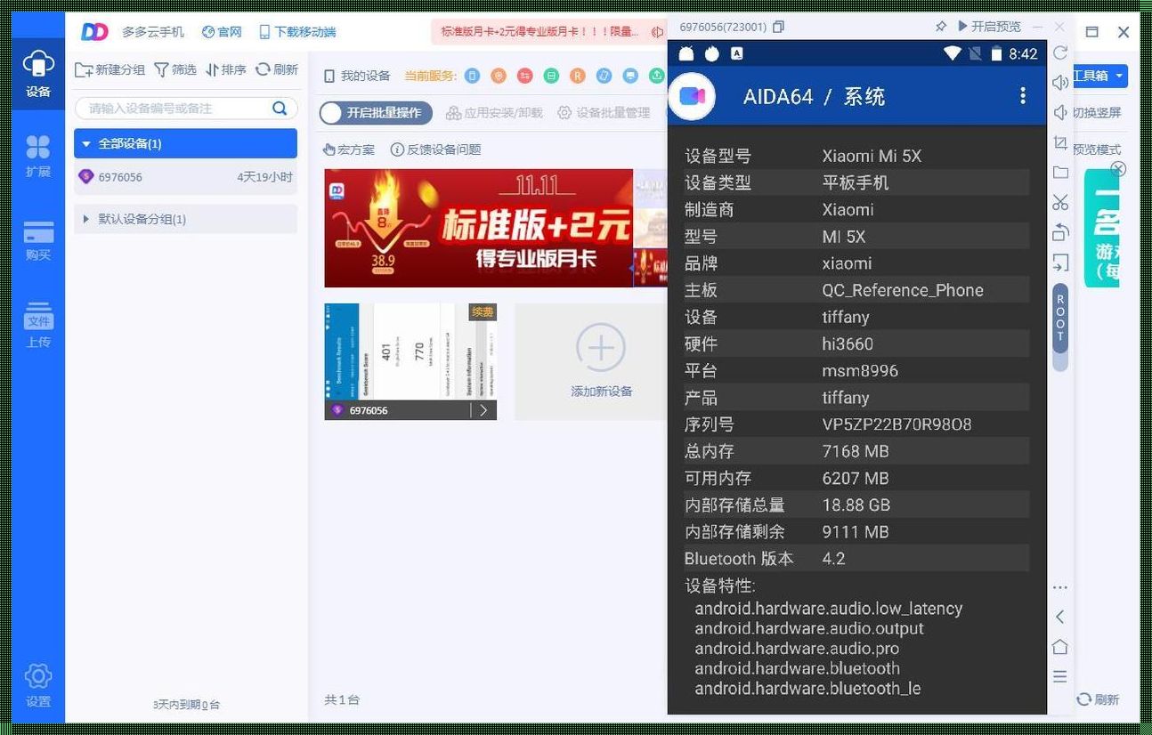Open the 筛选 filter option
Screen dimensions: 1152x735
[x=175, y=69]
